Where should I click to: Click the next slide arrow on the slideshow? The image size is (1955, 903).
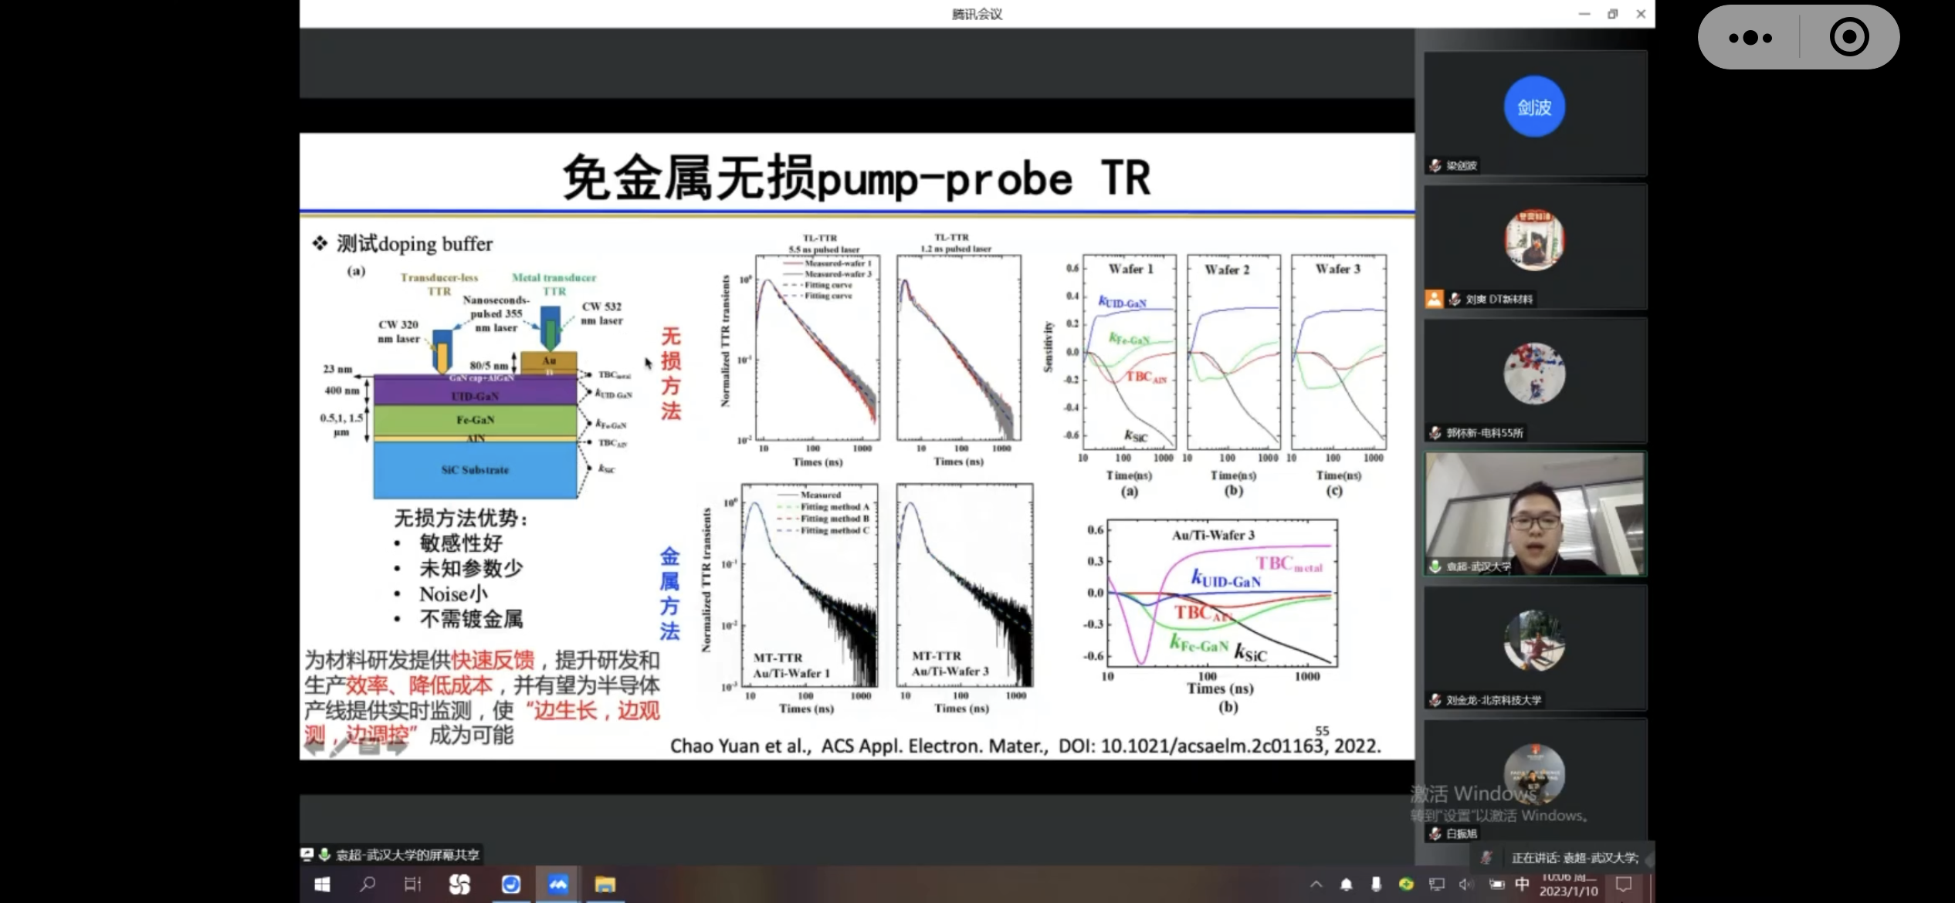coord(397,746)
